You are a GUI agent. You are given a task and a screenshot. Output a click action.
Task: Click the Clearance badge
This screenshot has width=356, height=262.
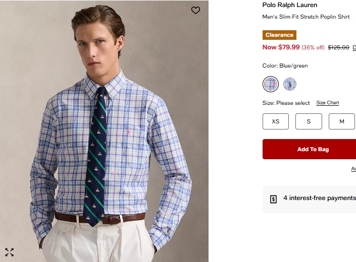click(x=279, y=35)
